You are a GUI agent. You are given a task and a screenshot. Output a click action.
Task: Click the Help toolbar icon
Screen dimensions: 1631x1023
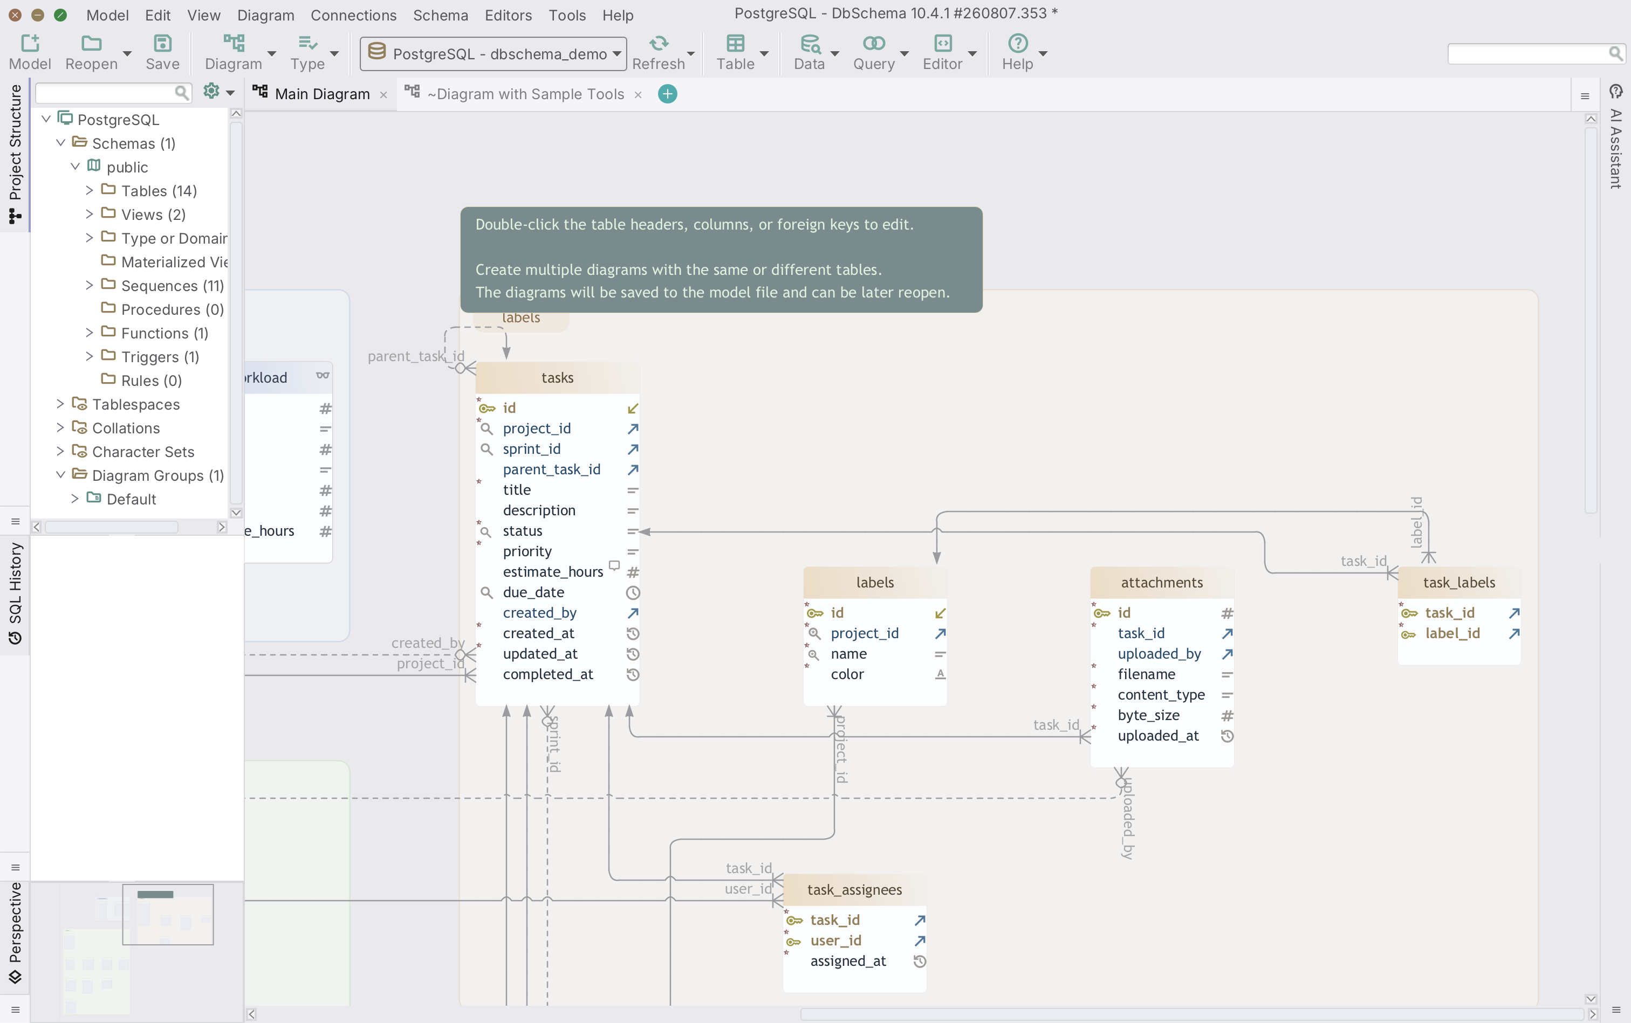tap(1018, 43)
